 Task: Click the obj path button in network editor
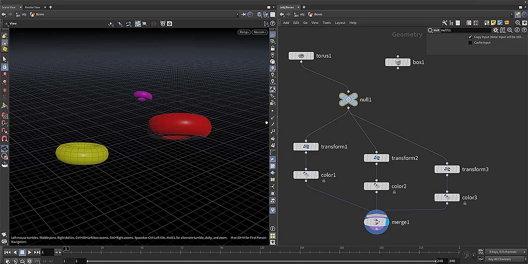[299, 15]
